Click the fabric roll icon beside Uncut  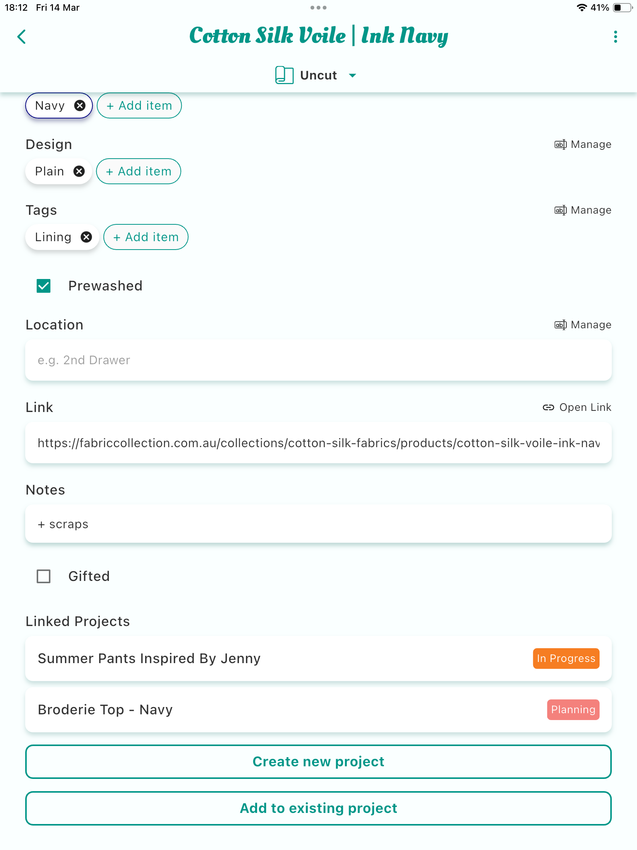(284, 75)
